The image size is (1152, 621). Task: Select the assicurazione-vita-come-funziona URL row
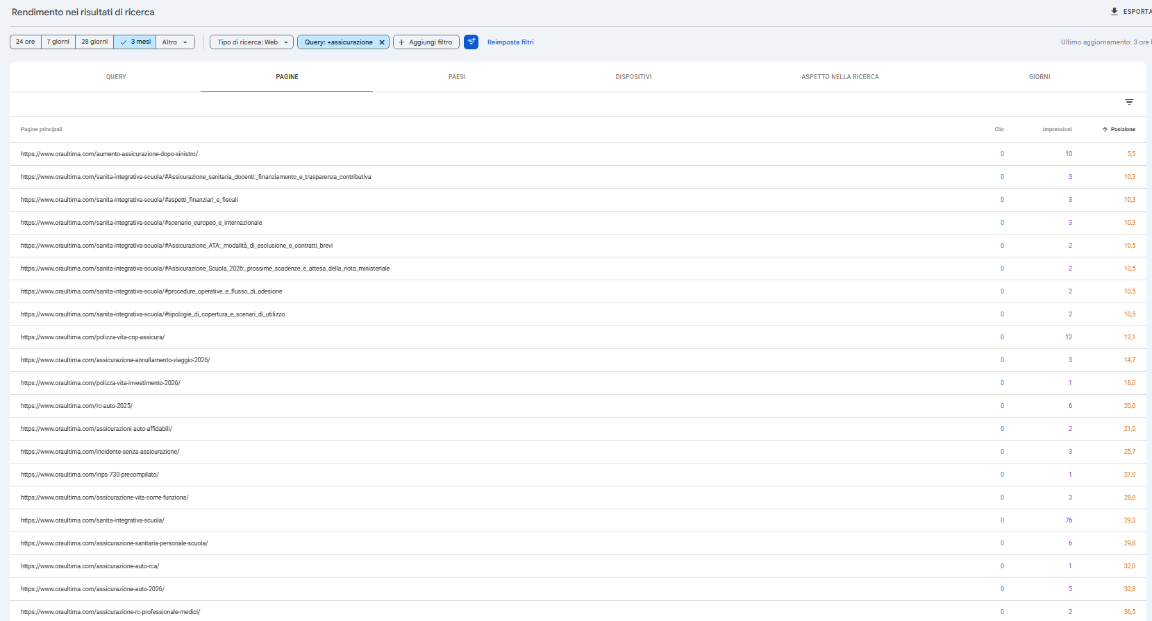[578, 497]
